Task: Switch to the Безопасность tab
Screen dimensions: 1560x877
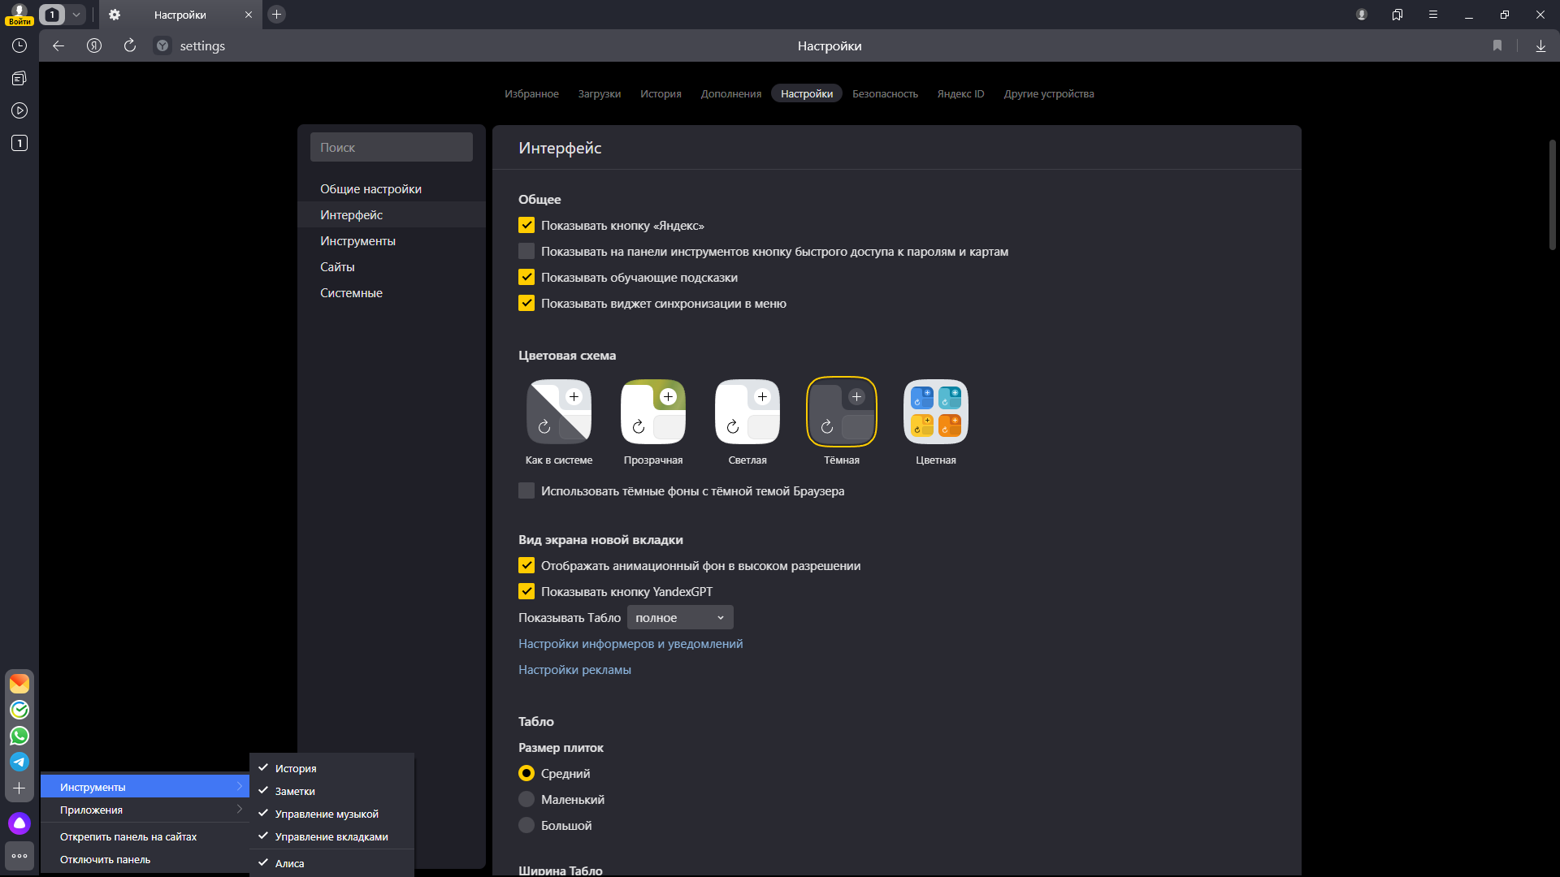Action: click(x=885, y=93)
